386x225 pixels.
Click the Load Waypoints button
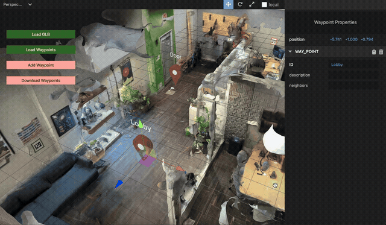click(41, 49)
